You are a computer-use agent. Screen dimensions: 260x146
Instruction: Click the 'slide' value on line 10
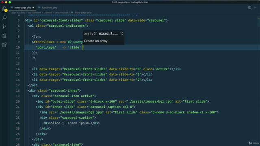[74, 47]
